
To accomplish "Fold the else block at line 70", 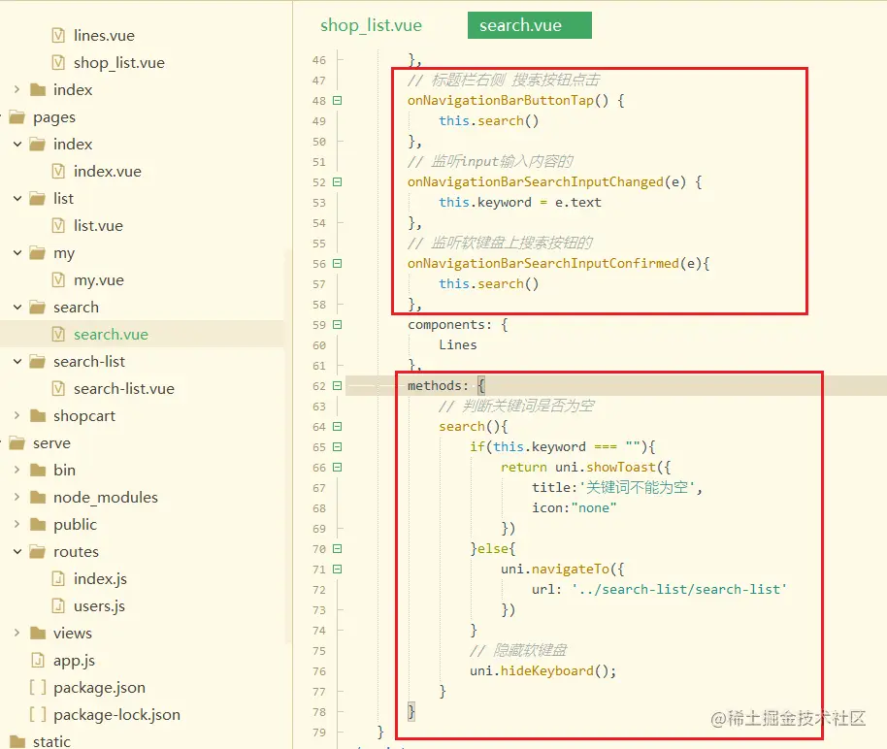I will point(337,549).
